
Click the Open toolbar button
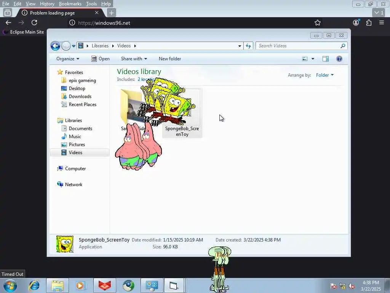pyautogui.click(x=101, y=59)
